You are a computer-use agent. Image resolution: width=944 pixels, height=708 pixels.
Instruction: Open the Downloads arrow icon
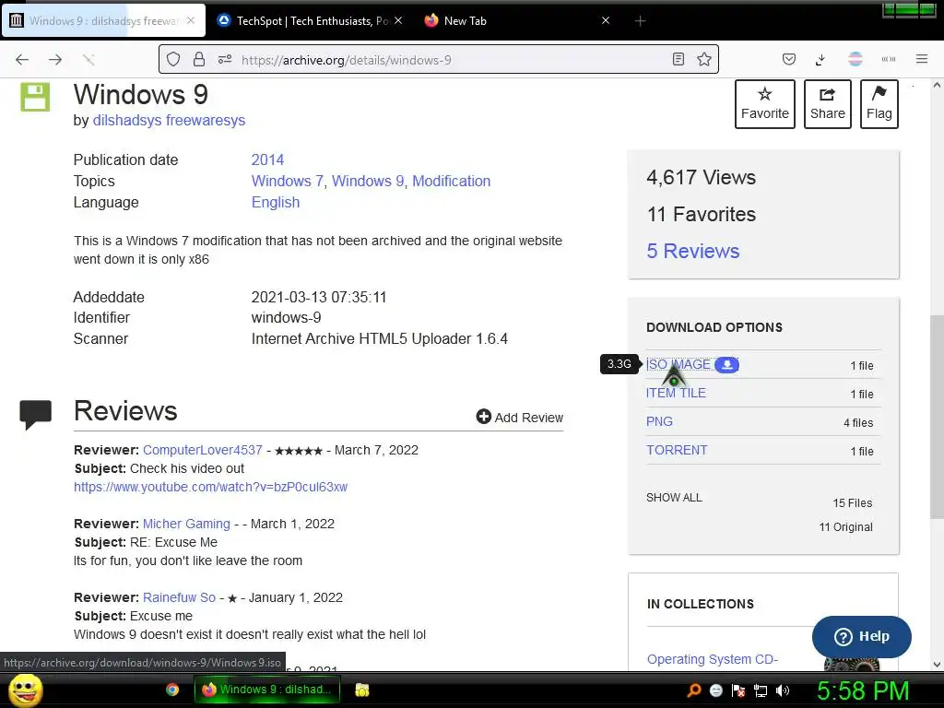(820, 59)
